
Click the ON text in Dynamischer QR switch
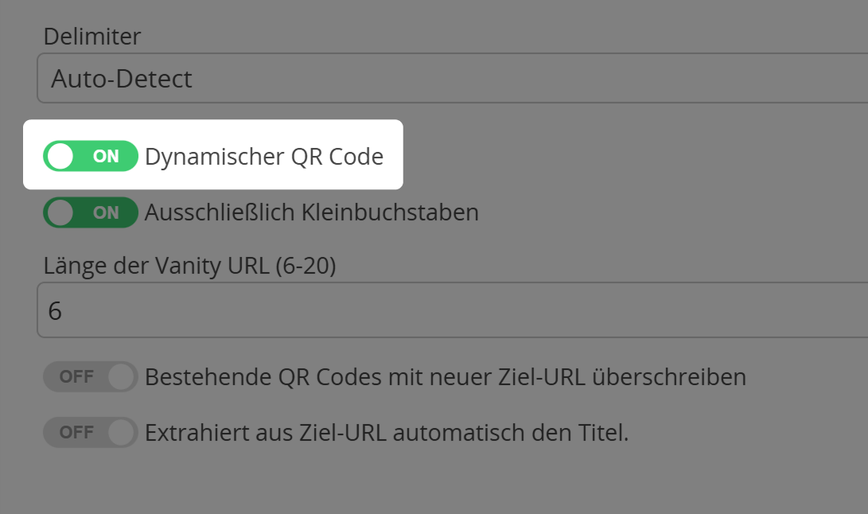click(106, 157)
